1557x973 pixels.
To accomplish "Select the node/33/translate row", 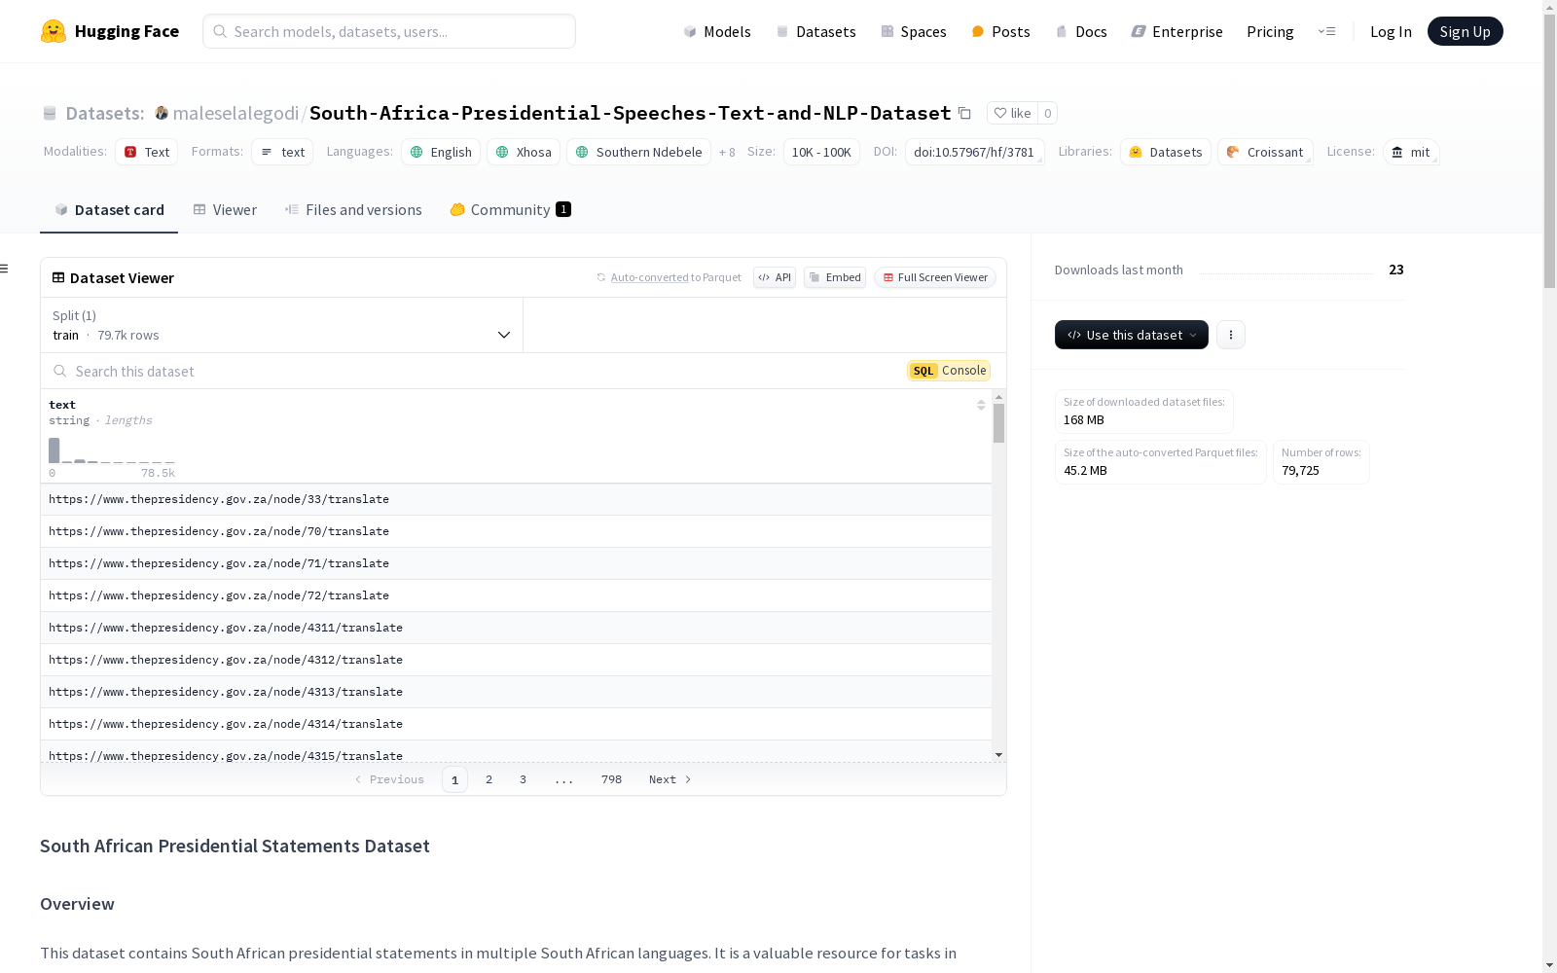I will [x=516, y=499].
